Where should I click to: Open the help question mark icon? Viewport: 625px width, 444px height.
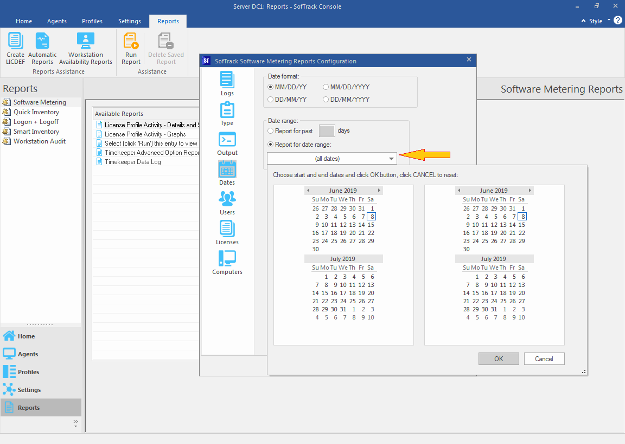pos(618,21)
